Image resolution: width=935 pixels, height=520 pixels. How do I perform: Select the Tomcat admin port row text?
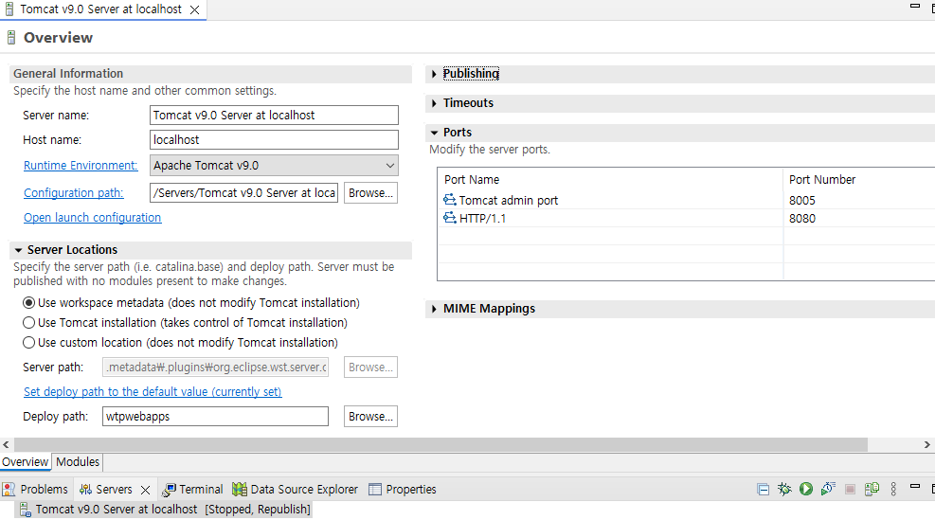(508, 201)
